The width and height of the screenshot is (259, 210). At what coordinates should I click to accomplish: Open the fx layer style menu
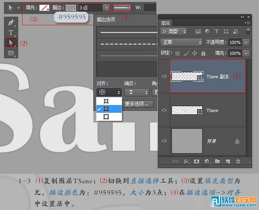coord(187,161)
